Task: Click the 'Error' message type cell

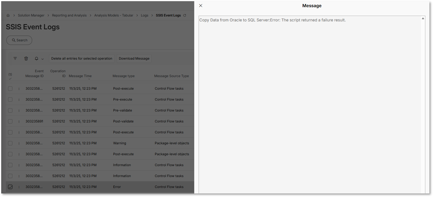Action: 117,187
